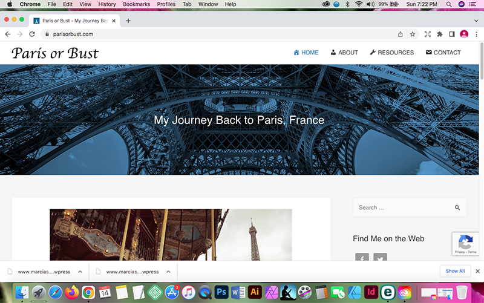Image resolution: width=484 pixels, height=303 pixels.
Task: Expand options for second downloaded file
Action: [x=169, y=272]
